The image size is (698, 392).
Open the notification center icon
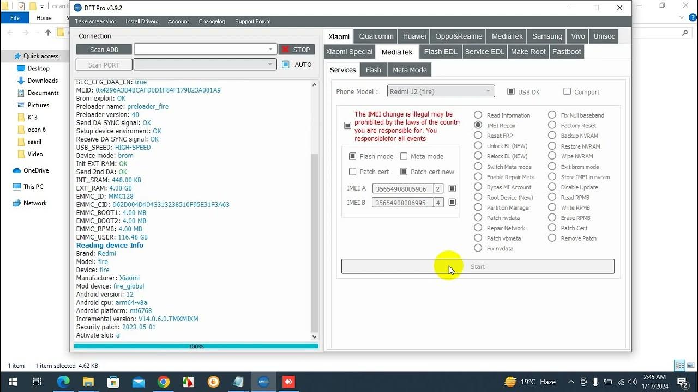(682, 382)
